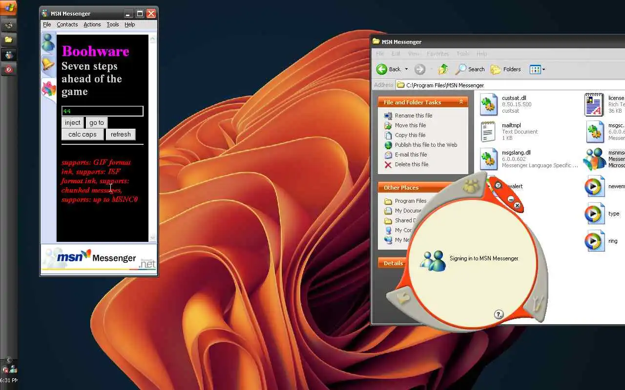Select the msgsc dll file icon

coord(595,132)
